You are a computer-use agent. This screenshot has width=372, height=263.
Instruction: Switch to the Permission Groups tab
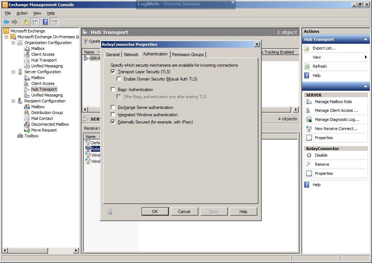pos(188,55)
